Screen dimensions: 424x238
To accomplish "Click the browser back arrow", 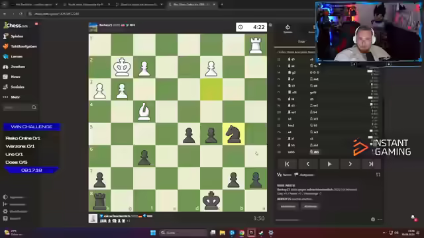I will (5, 14).
